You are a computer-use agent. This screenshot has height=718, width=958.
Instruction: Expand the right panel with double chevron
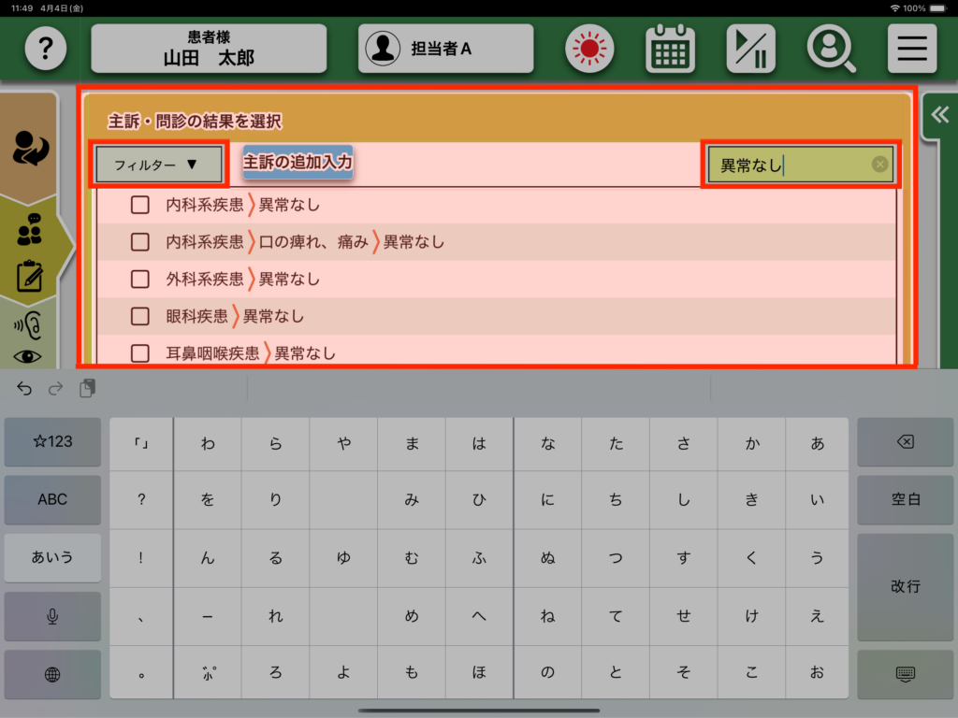click(x=939, y=115)
